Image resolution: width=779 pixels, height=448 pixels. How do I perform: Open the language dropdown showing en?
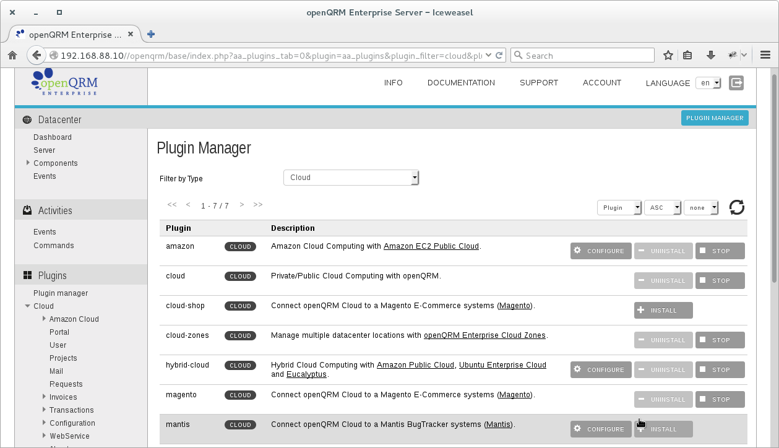click(708, 83)
